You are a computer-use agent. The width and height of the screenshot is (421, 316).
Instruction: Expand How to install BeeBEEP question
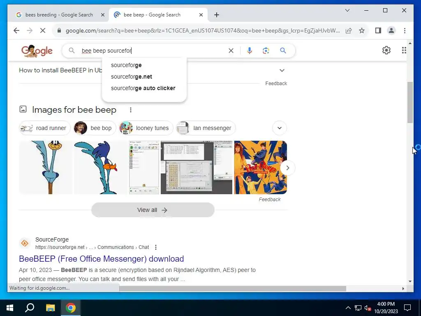(x=282, y=70)
